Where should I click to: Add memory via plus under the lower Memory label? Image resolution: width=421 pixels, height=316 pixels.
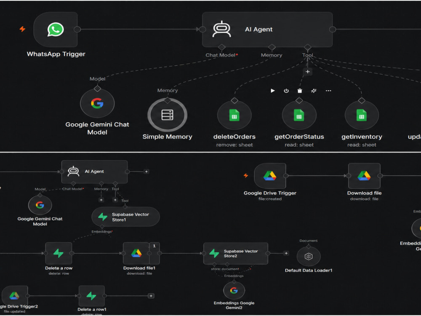pos(101,200)
